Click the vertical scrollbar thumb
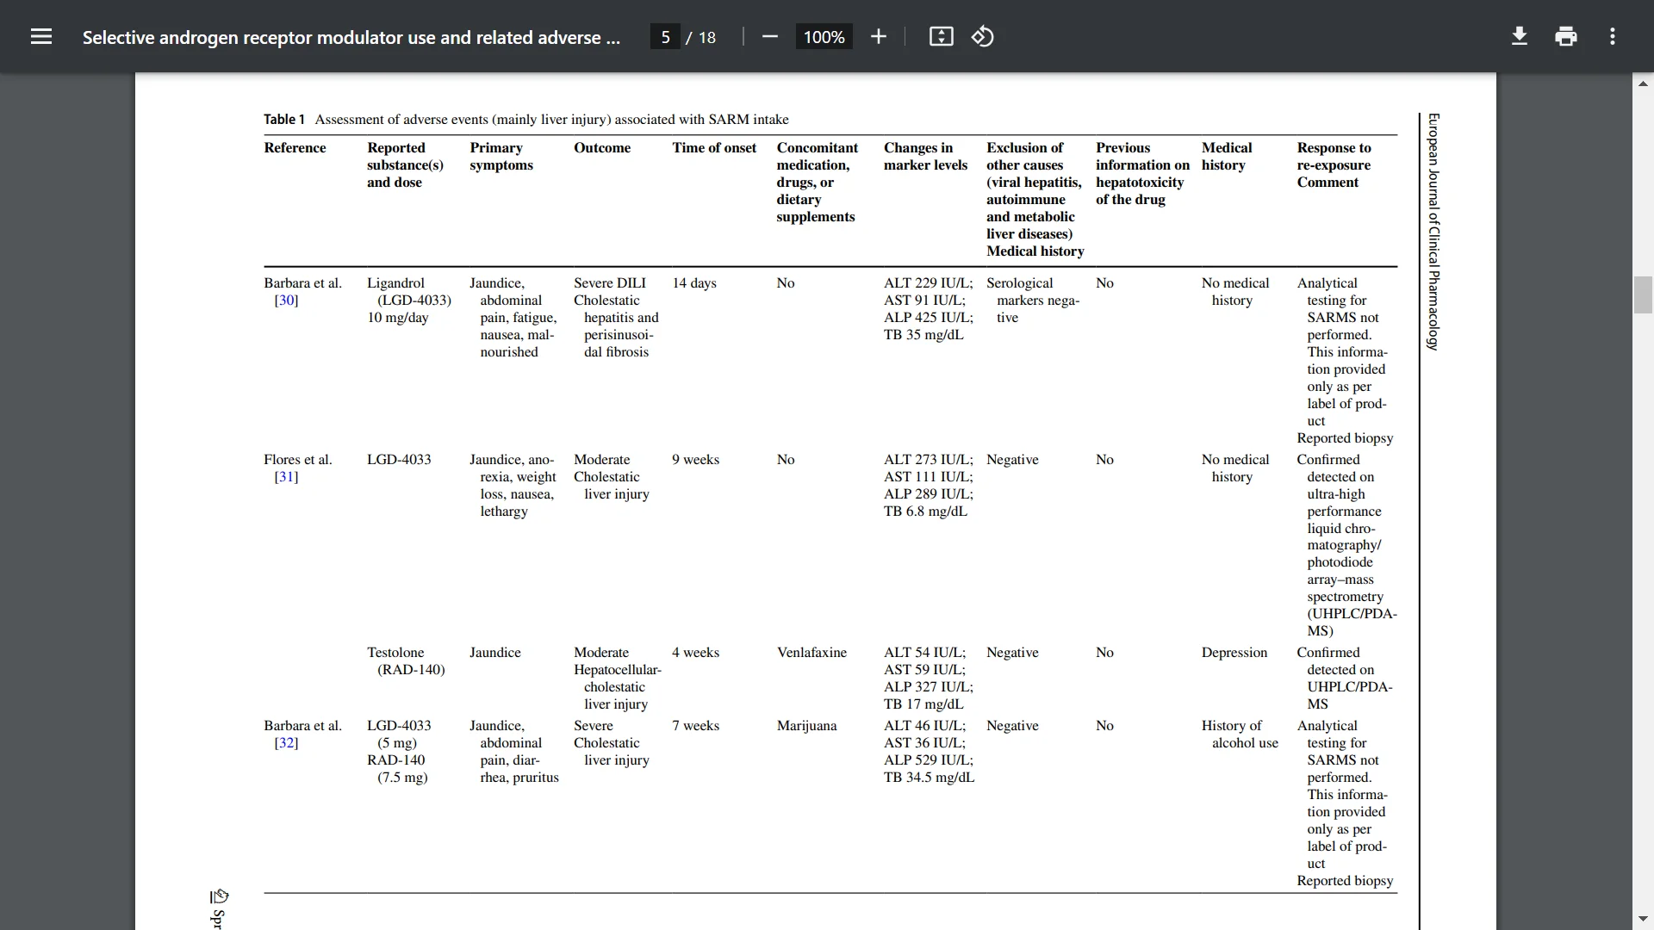 pyautogui.click(x=1643, y=294)
